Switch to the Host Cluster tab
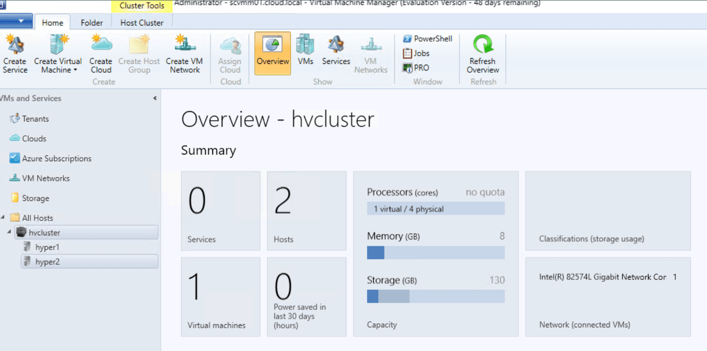This screenshot has height=351, width=707. pos(142,23)
